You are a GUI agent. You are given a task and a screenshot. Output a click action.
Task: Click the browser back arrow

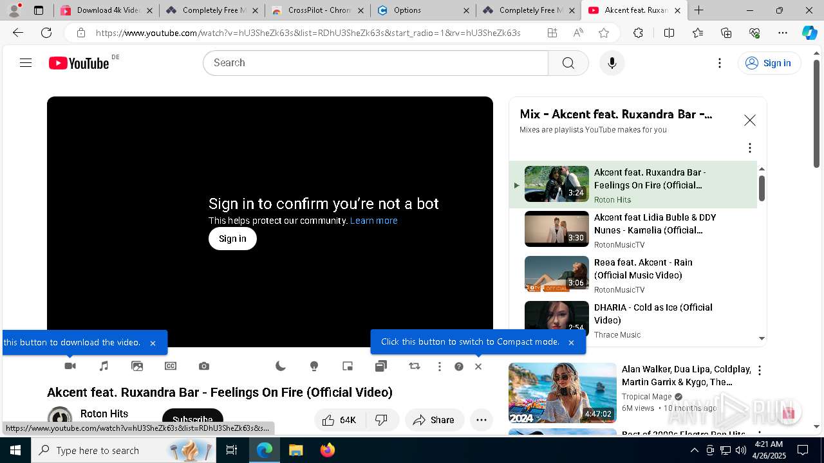(x=18, y=33)
